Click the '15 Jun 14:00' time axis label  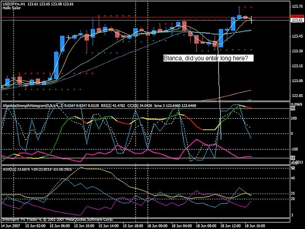[x=108, y=226]
